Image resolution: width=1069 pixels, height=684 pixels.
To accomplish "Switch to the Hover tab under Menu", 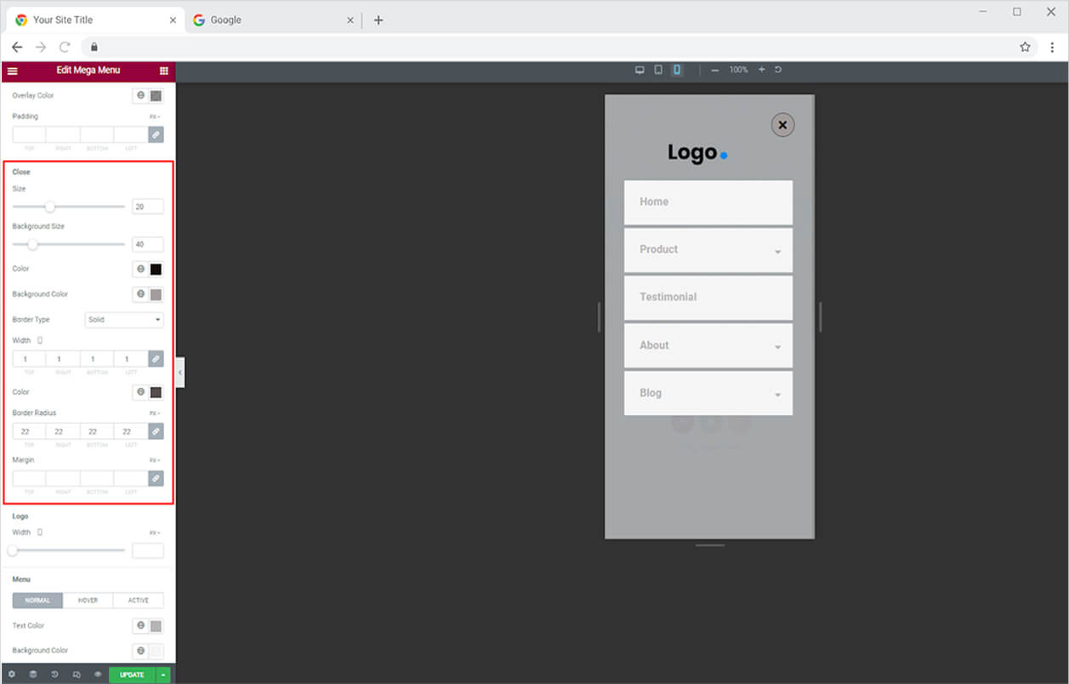I will [88, 601].
